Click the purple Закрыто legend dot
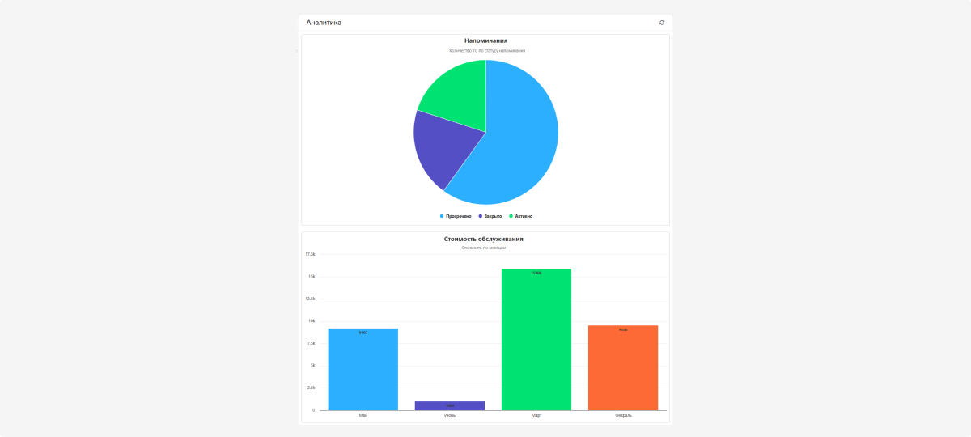Image resolution: width=971 pixels, height=437 pixels. click(481, 216)
